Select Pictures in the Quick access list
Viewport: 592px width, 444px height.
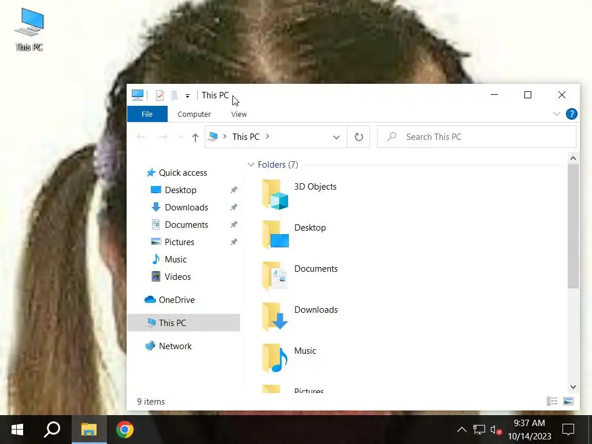pyautogui.click(x=179, y=242)
